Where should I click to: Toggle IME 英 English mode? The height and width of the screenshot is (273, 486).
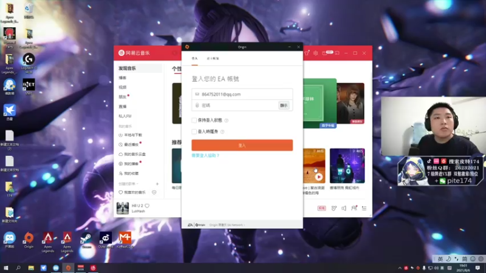[440, 259]
